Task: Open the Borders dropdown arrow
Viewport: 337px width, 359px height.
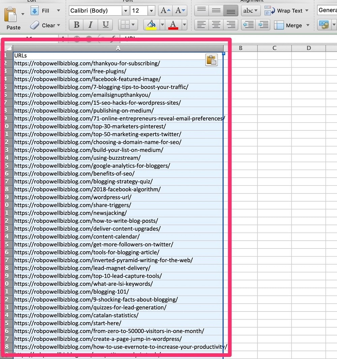Action: coord(133,25)
